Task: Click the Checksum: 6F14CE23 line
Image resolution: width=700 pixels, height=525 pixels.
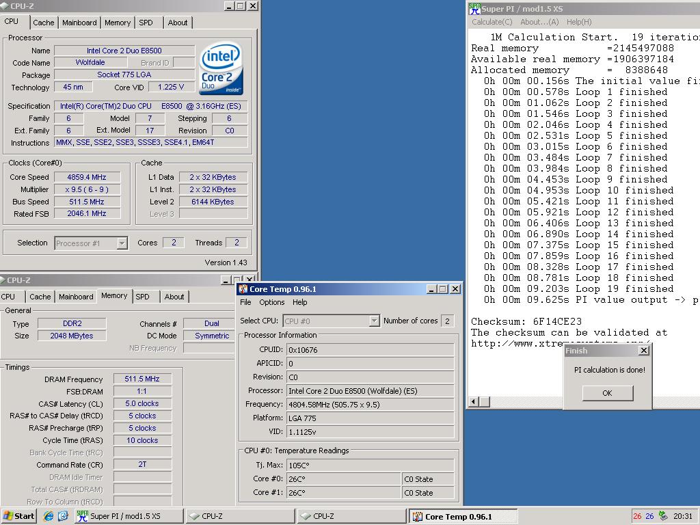Action: tap(526, 321)
